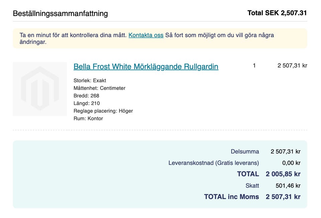Image resolution: width=321 pixels, height=218 pixels.
Task: Click the product quantity value 1
Action: 254,66
